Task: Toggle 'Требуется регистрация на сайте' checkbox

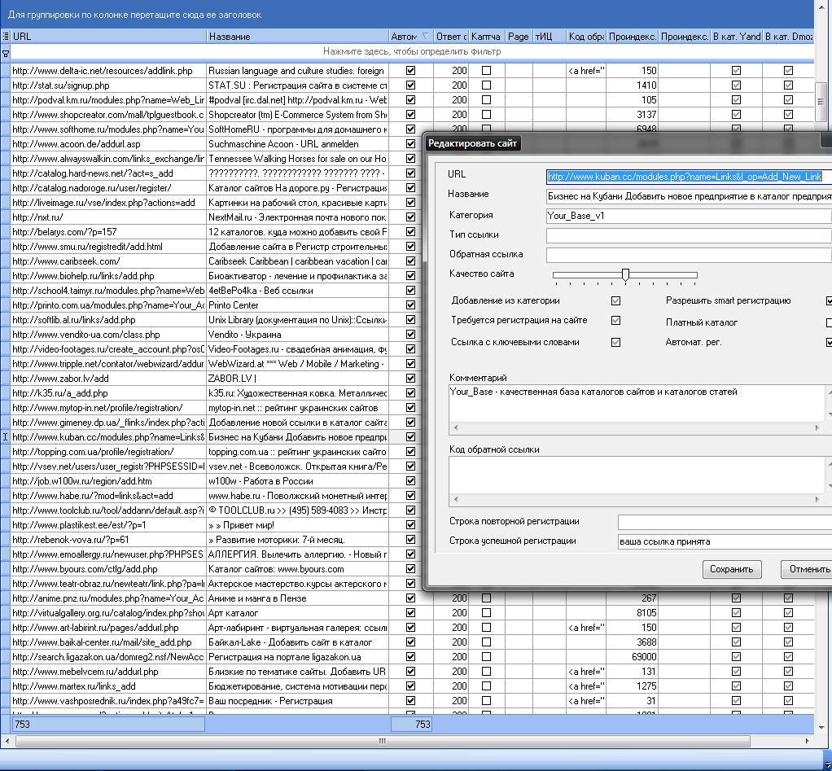Action: click(x=616, y=322)
